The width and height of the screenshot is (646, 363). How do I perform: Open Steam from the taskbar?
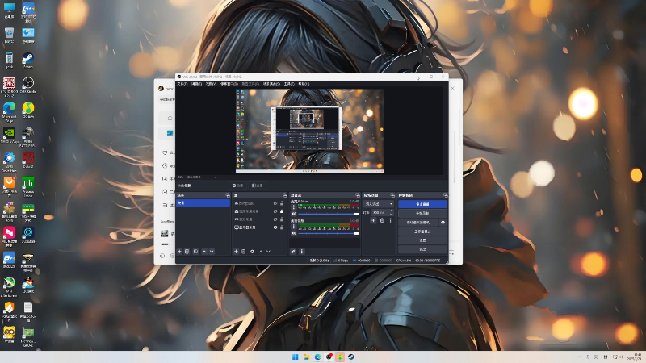[350, 357]
